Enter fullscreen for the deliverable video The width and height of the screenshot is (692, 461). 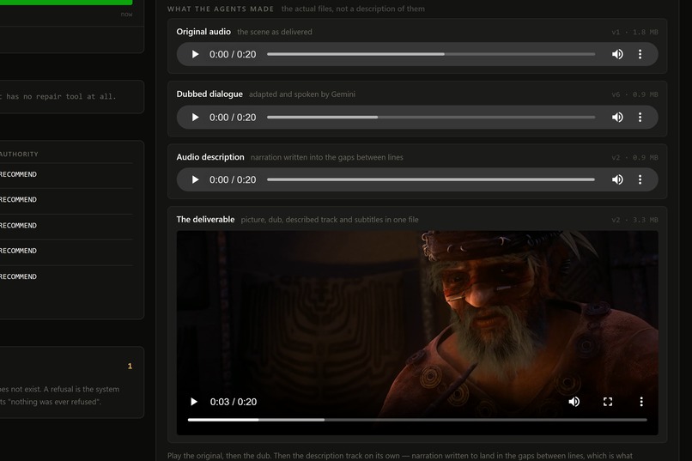click(608, 402)
